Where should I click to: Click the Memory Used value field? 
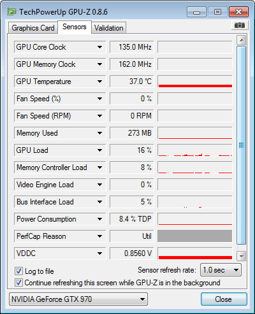pyautogui.click(x=131, y=133)
